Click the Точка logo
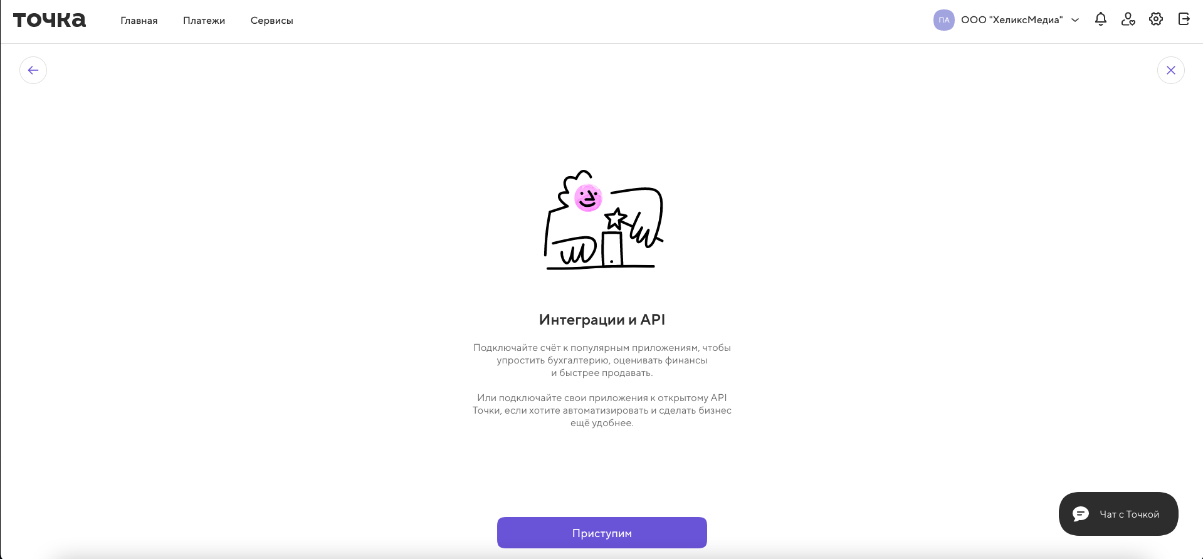The image size is (1203, 559). coord(50,20)
